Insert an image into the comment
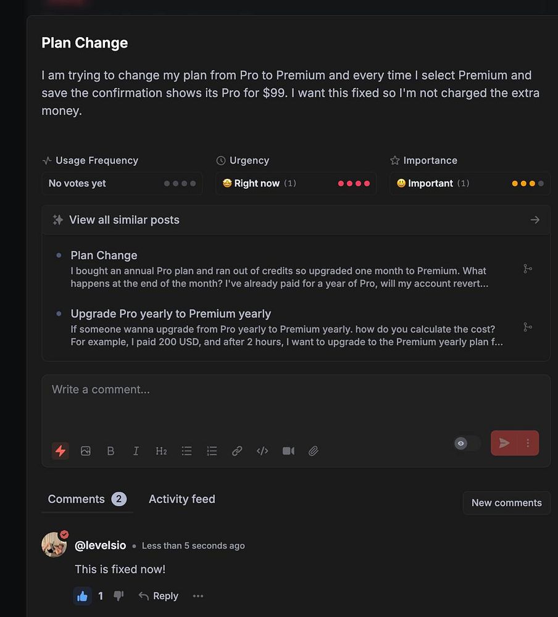 (86, 451)
